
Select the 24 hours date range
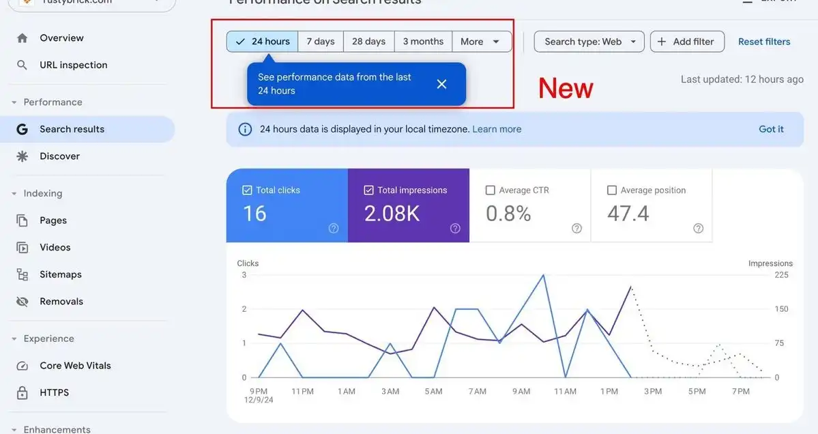(263, 42)
